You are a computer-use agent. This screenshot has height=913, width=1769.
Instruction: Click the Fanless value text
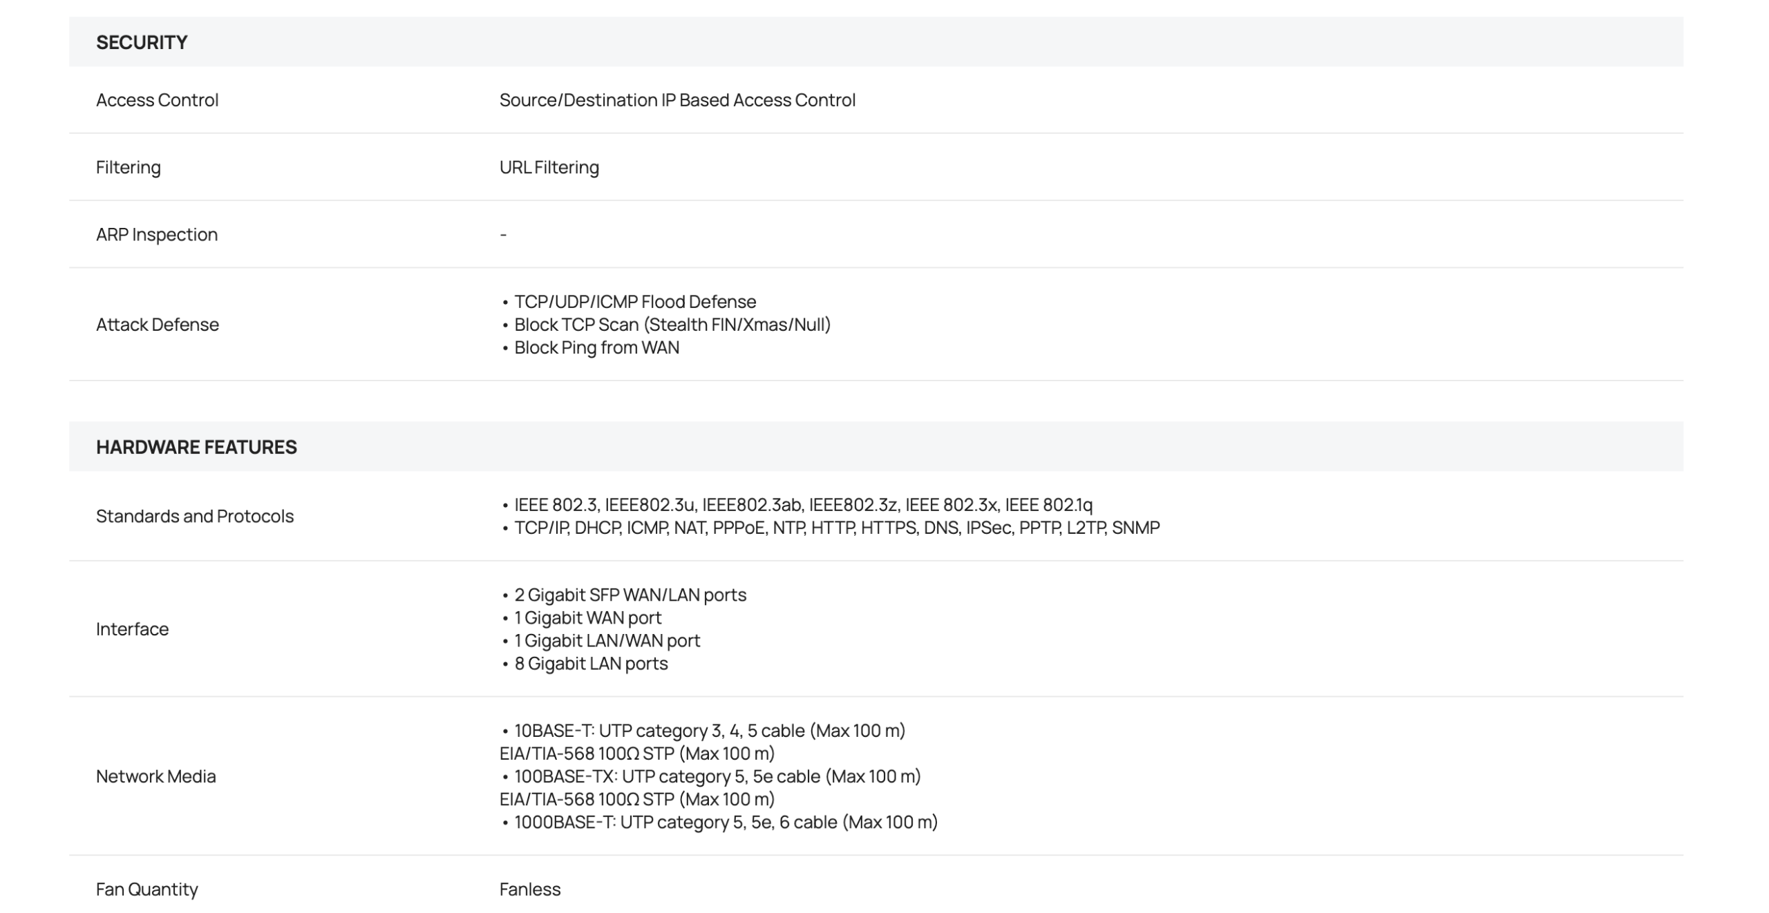tap(529, 889)
